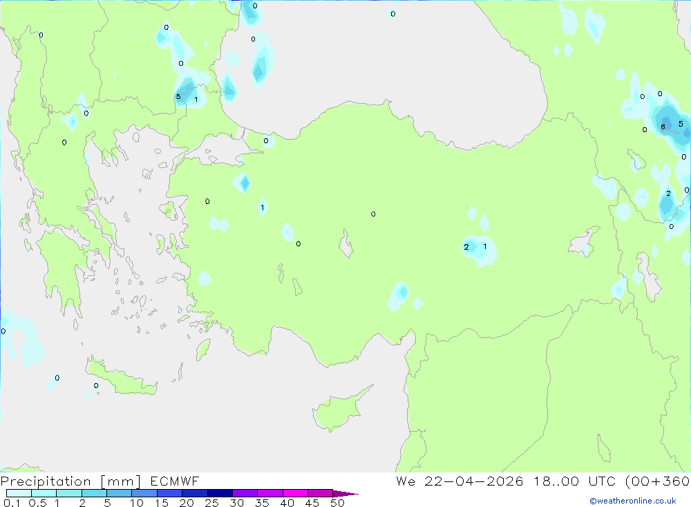Click the above-50 mm legend arrow tip

pyautogui.click(x=346, y=494)
